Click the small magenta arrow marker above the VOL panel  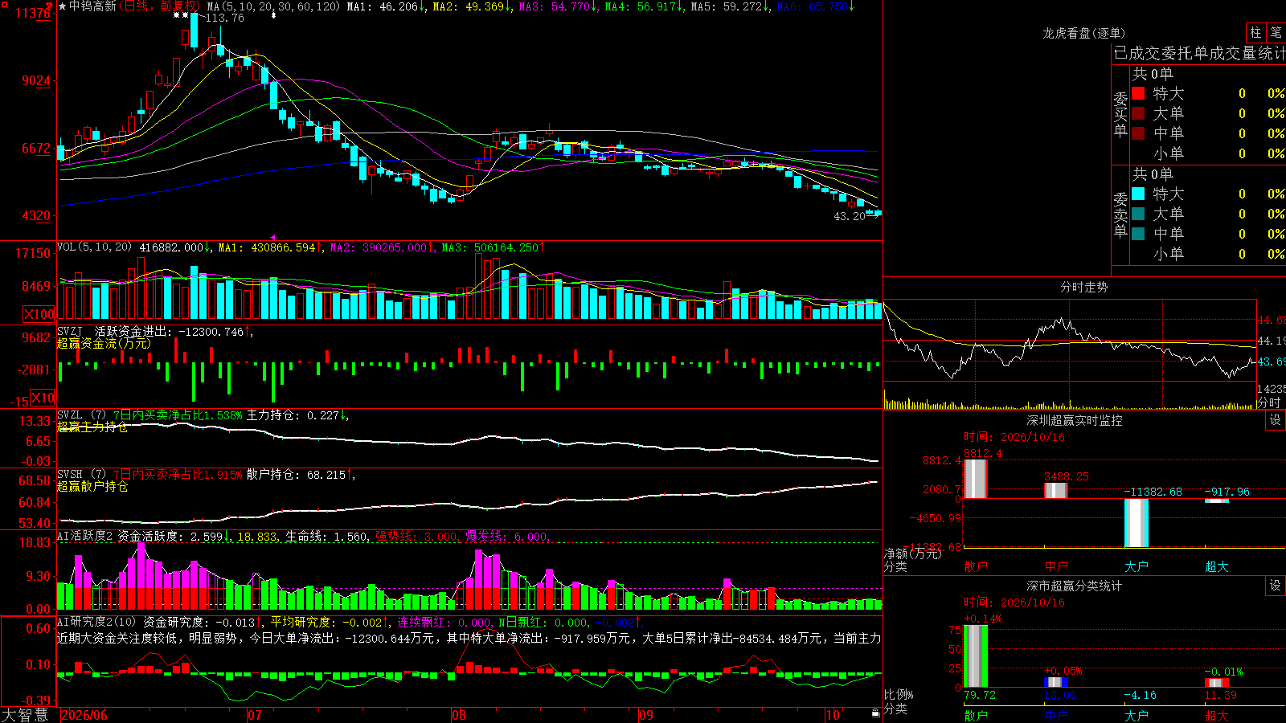[x=272, y=237]
